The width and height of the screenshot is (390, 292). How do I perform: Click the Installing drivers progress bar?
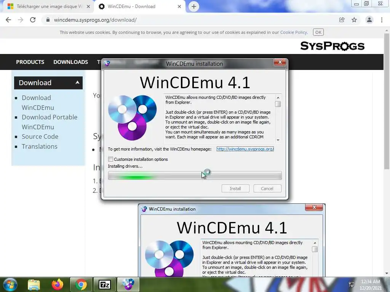[195, 176]
